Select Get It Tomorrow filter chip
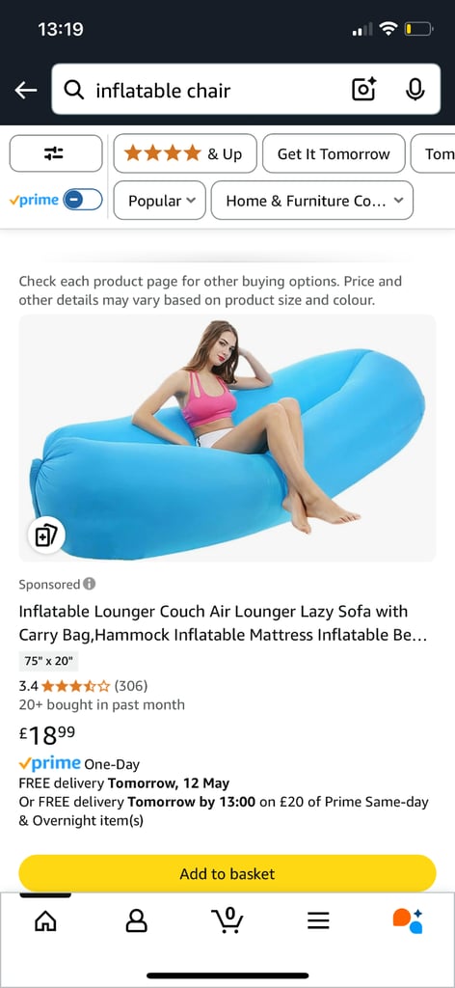Image resolution: width=455 pixels, height=988 pixels. [x=334, y=153]
